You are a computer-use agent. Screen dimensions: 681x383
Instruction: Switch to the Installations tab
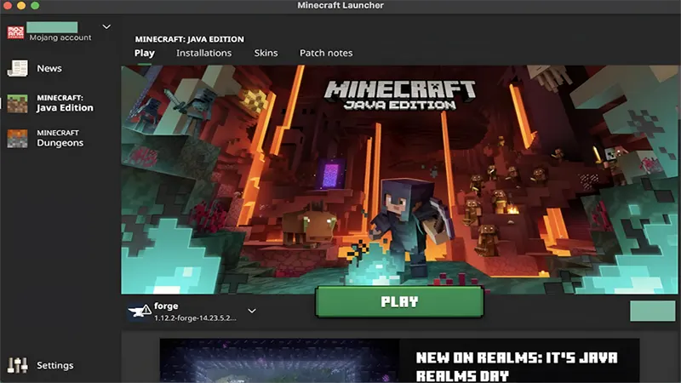[x=203, y=53]
